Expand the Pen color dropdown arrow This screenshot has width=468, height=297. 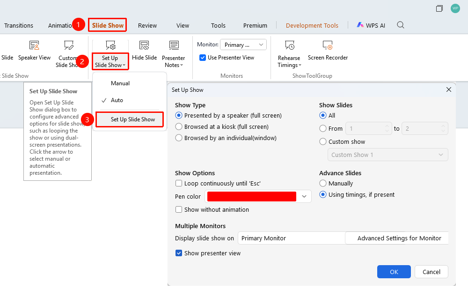[304, 196]
